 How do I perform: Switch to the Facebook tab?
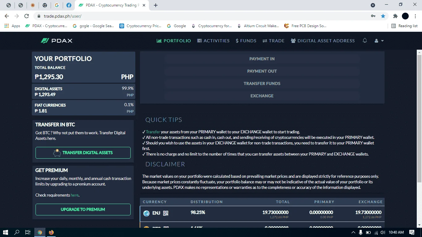(69, 5)
